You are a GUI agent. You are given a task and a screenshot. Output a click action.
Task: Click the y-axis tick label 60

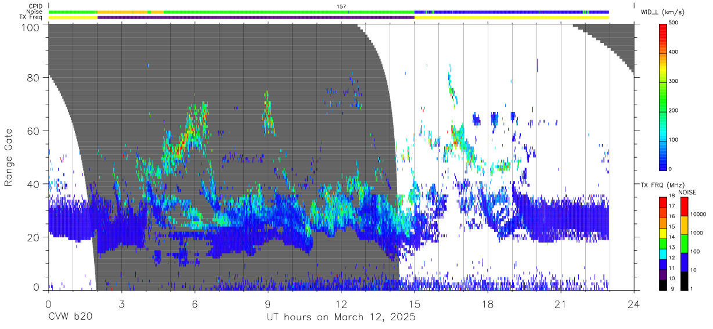click(33, 131)
